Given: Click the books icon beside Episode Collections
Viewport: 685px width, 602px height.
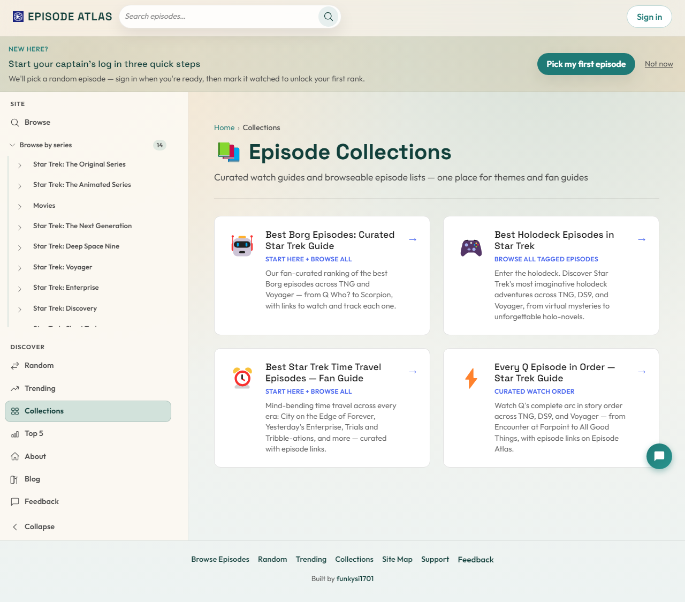Looking at the screenshot, I should [x=229, y=152].
